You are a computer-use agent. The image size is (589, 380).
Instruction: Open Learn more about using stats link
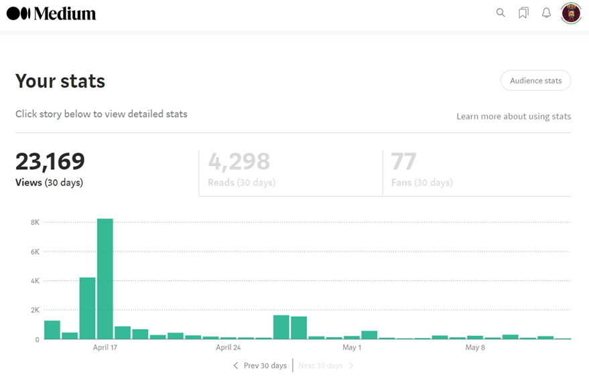coord(513,116)
